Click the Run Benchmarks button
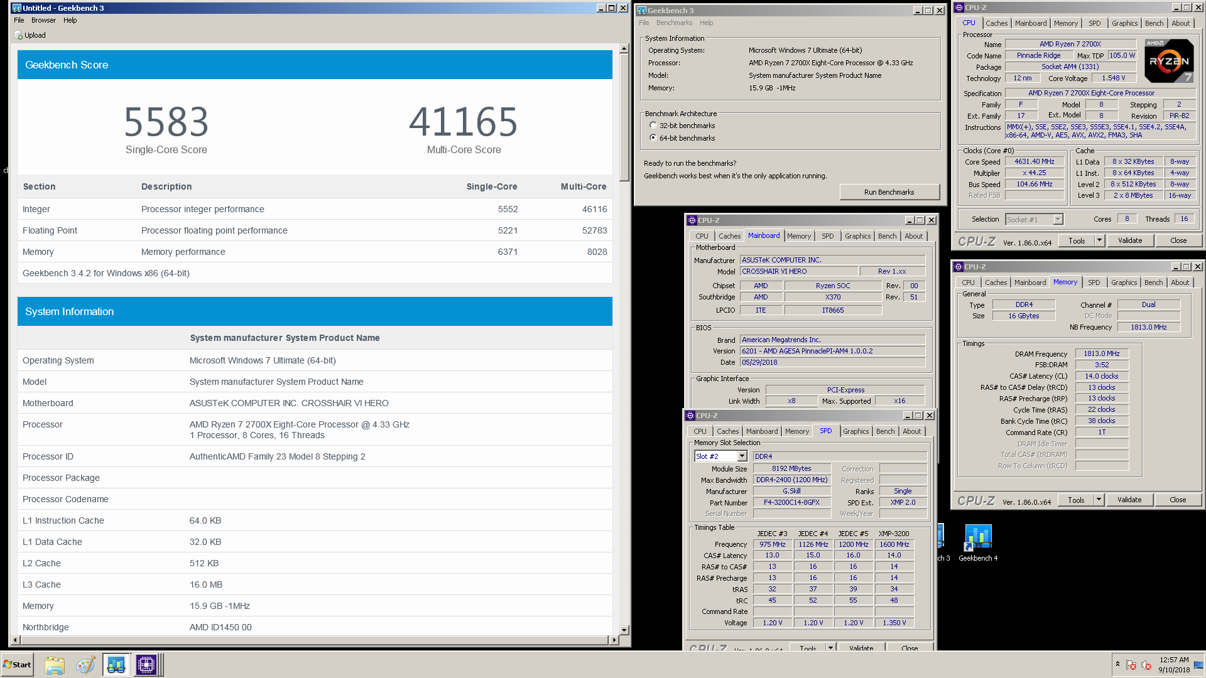The width and height of the screenshot is (1206, 678). pyautogui.click(x=889, y=192)
